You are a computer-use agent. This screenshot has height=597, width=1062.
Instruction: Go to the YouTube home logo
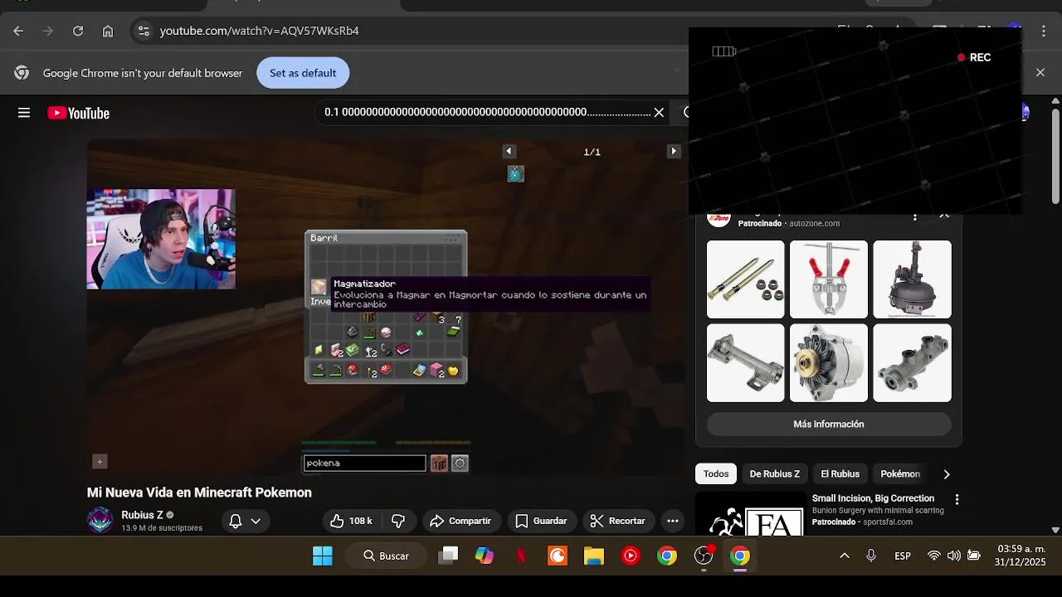click(79, 113)
